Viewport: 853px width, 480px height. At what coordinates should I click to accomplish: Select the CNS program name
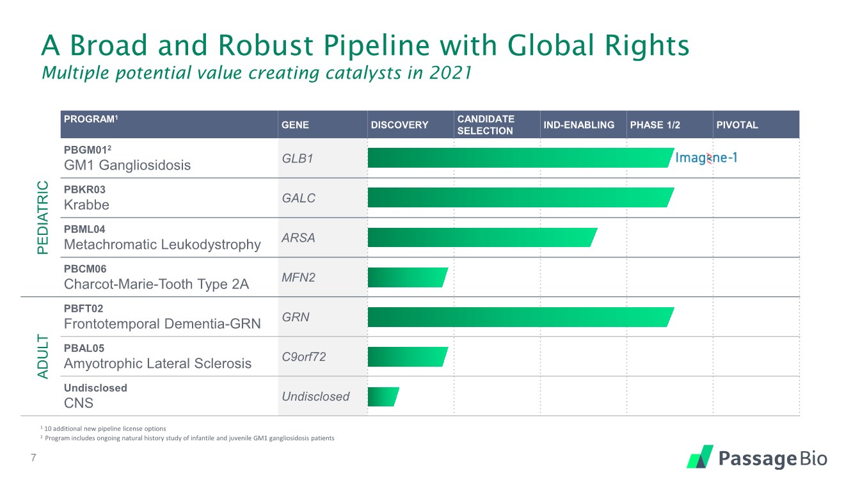point(78,403)
